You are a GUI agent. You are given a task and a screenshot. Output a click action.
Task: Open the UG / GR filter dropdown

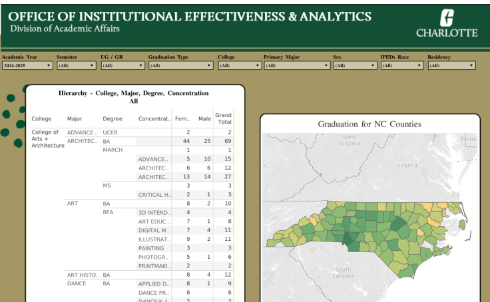122,66
